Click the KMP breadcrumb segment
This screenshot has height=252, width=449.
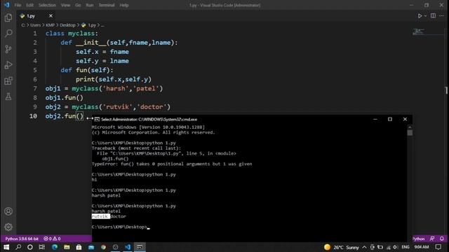click(50, 25)
